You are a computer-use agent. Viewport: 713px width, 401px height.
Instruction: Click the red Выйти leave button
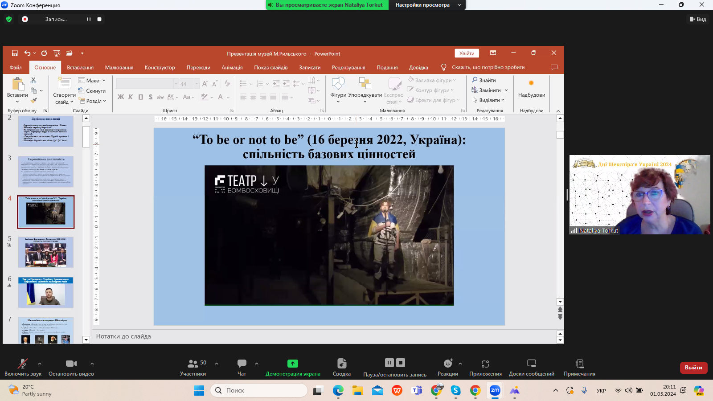pos(693,368)
